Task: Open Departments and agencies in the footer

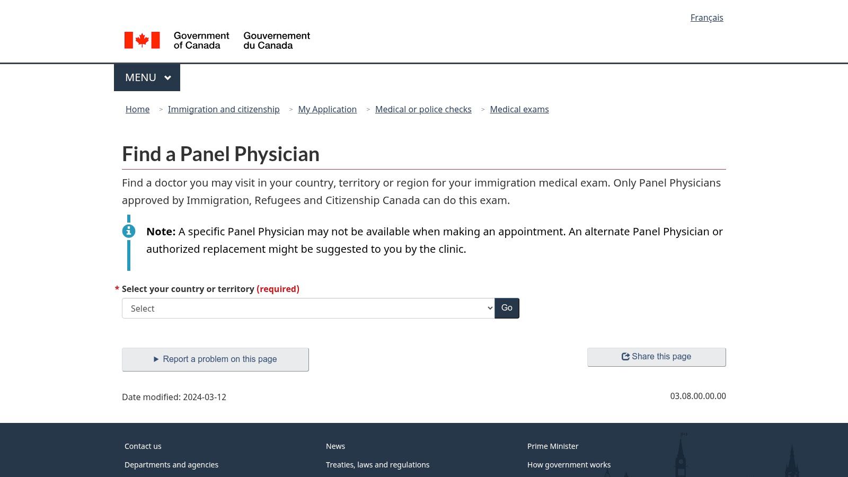Action: point(171,464)
